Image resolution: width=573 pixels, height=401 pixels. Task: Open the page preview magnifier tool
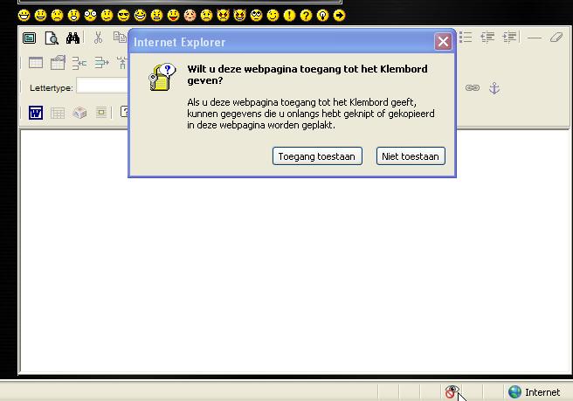(x=52, y=38)
